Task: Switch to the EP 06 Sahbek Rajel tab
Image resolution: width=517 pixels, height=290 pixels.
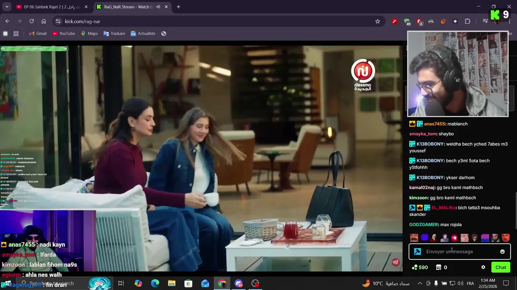Action: click(52, 7)
